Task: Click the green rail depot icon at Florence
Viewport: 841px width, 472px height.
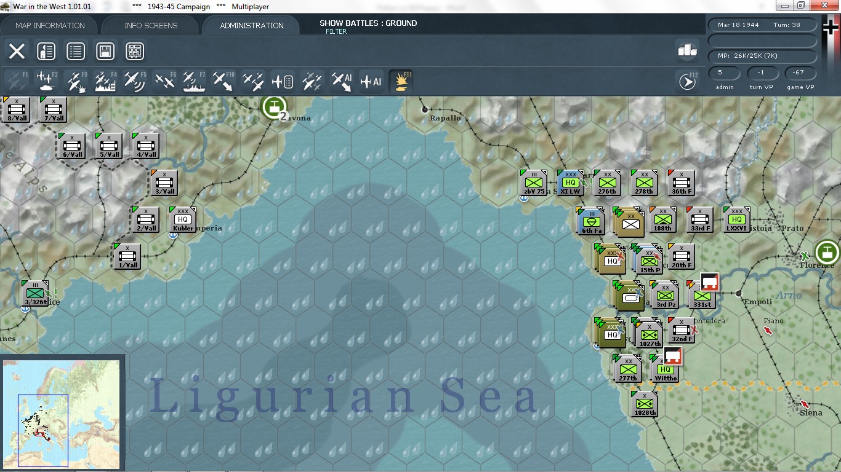Action: [827, 251]
